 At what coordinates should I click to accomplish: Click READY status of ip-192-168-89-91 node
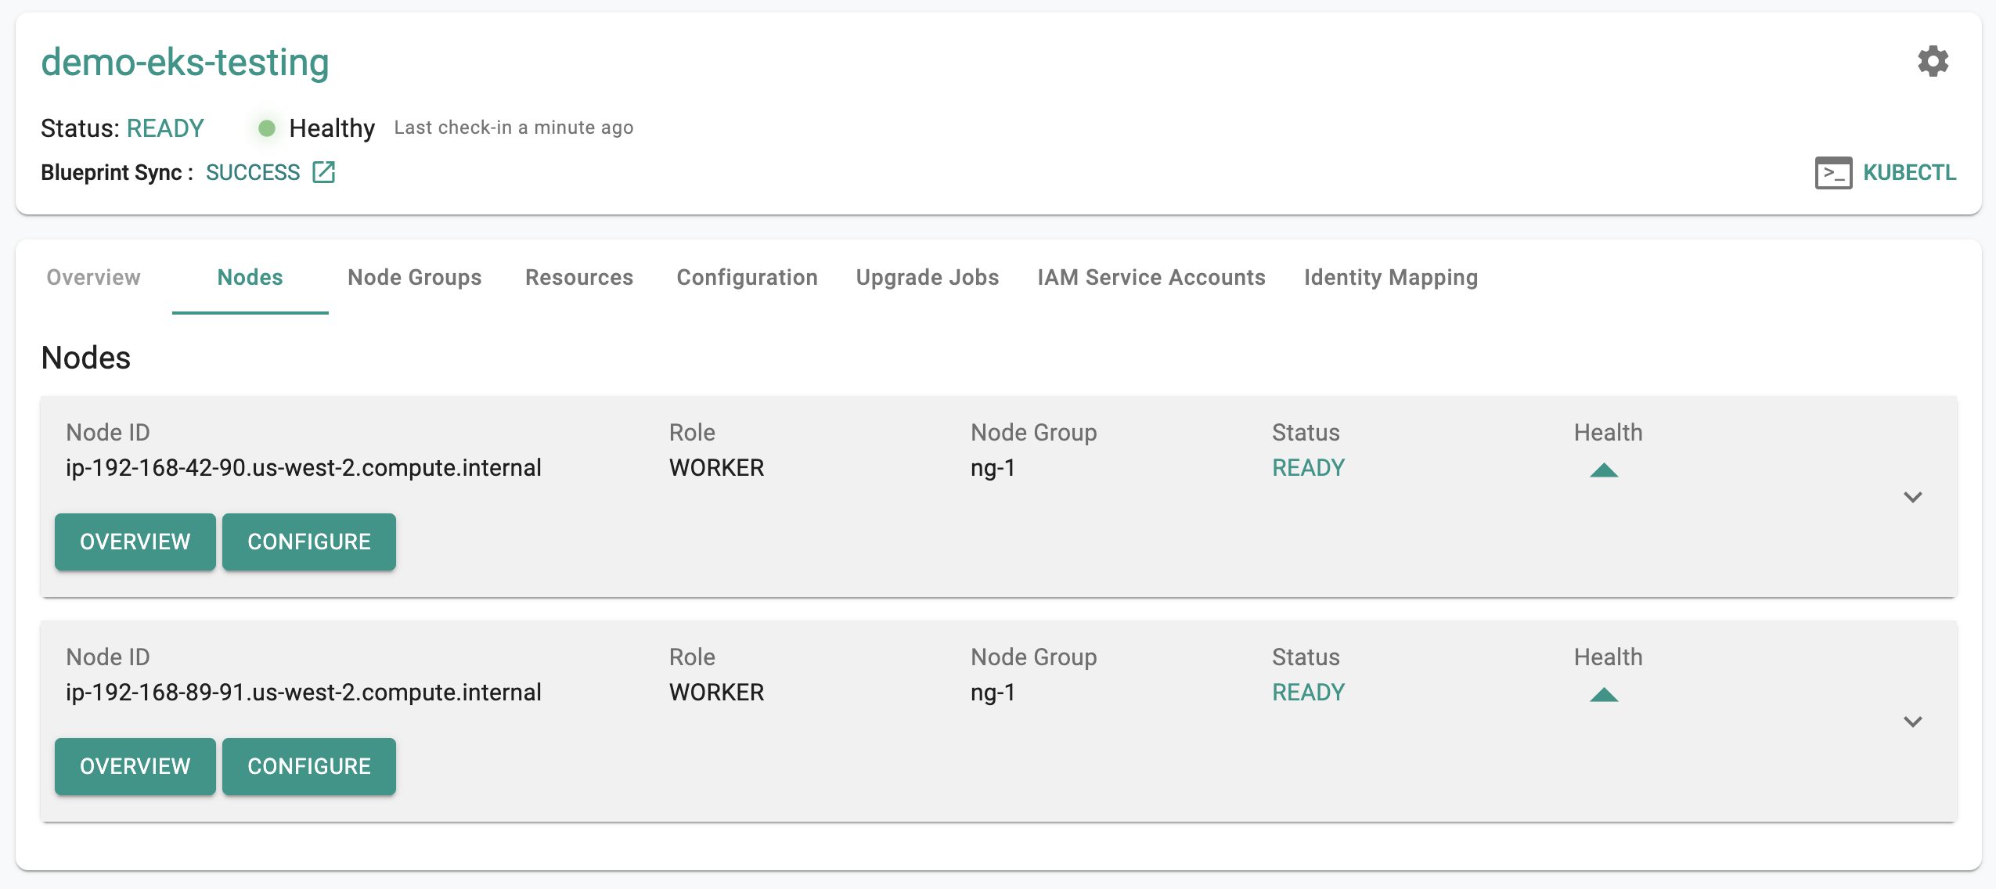click(1308, 693)
